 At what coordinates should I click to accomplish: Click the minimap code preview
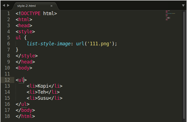tap(170, 15)
